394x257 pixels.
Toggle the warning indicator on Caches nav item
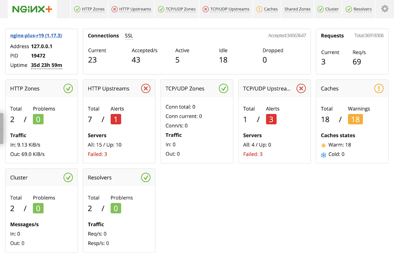[259, 9]
